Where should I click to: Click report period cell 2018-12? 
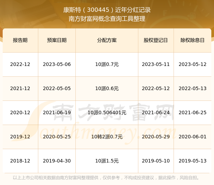point(20,161)
